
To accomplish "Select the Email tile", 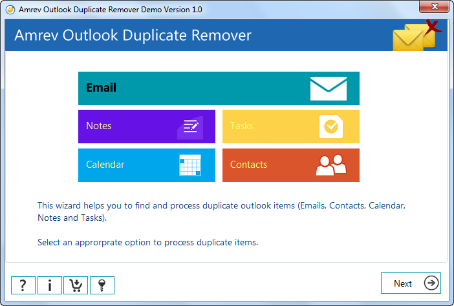I will coord(219,88).
